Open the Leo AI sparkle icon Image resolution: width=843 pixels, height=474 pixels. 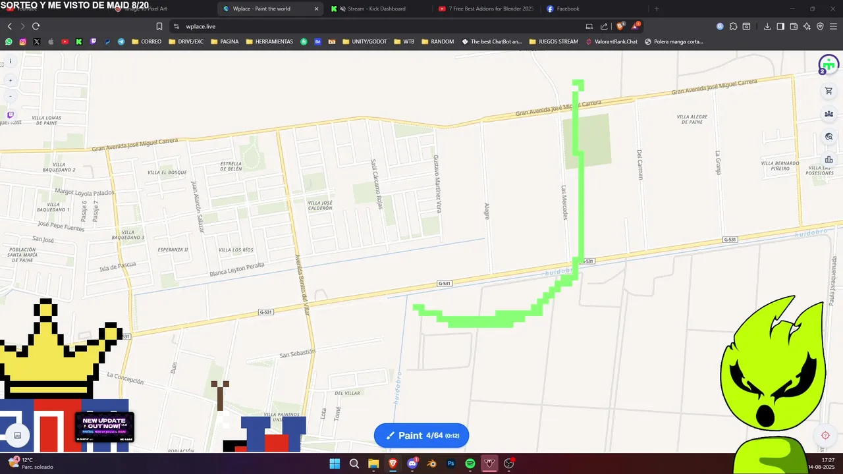[x=807, y=26]
